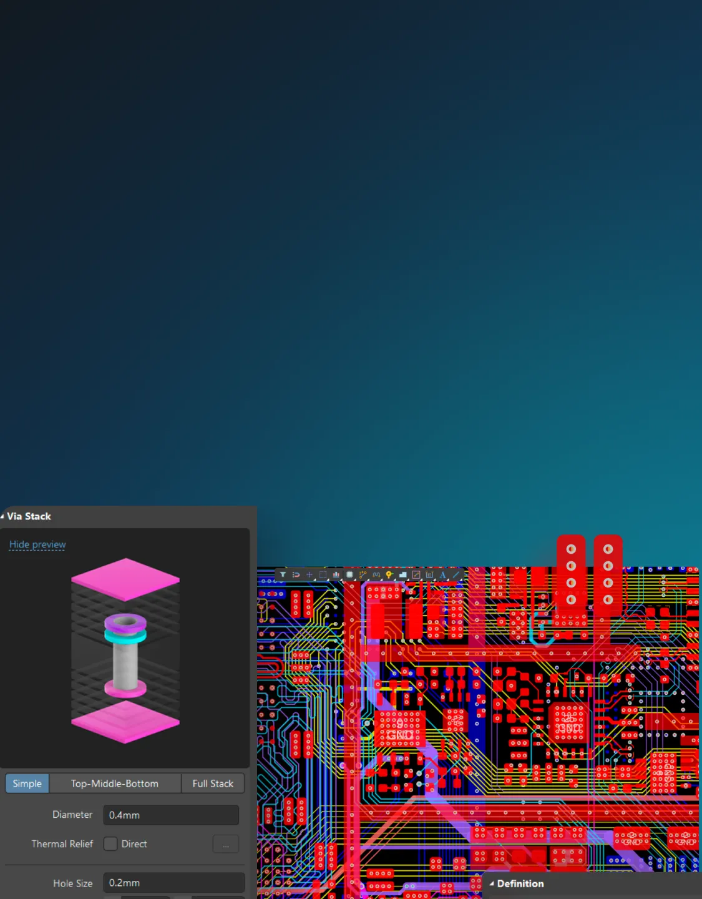This screenshot has width=702, height=899.
Task: Switch to Full Stack mode
Action: 213,783
